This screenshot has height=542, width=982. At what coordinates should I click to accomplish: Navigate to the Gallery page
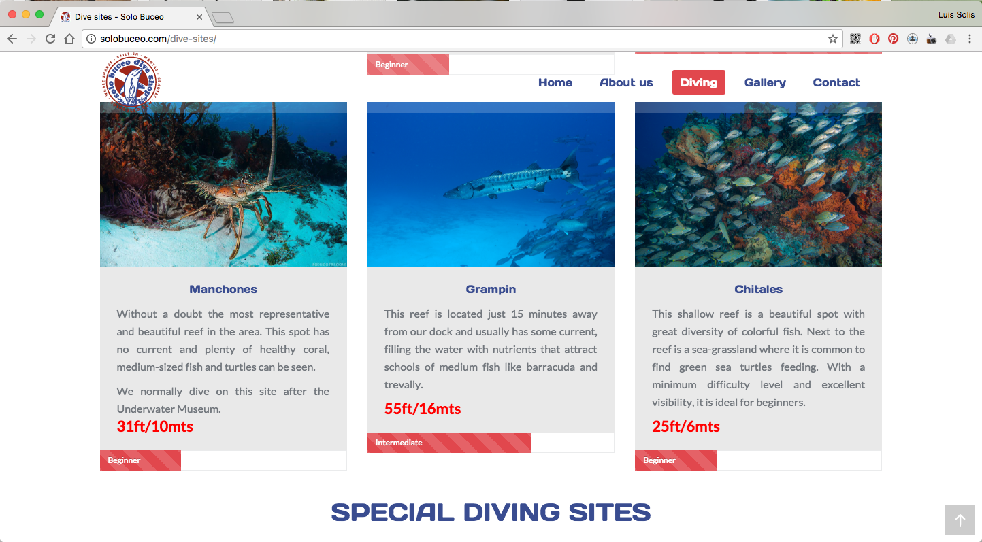pyautogui.click(x=765, y=82)
